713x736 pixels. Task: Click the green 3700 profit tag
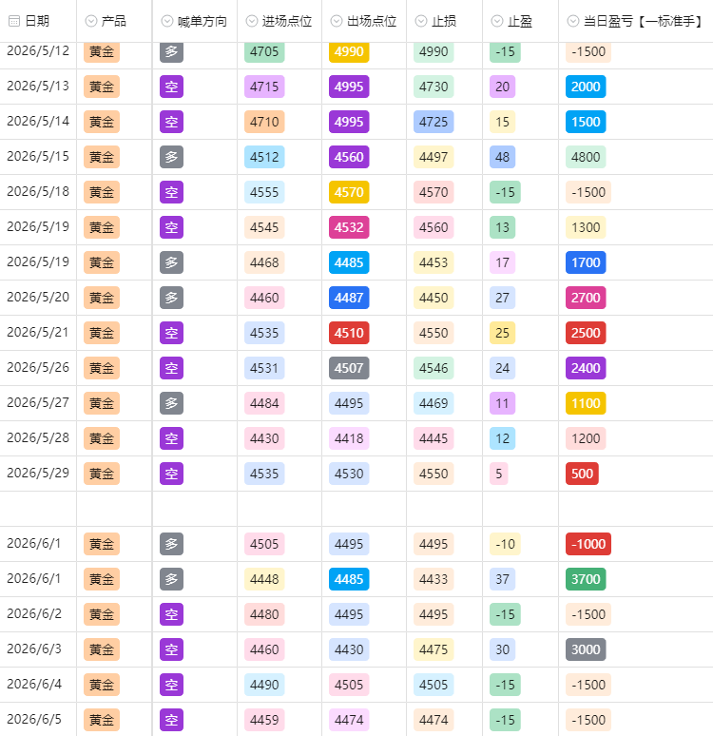click(586, 579)
